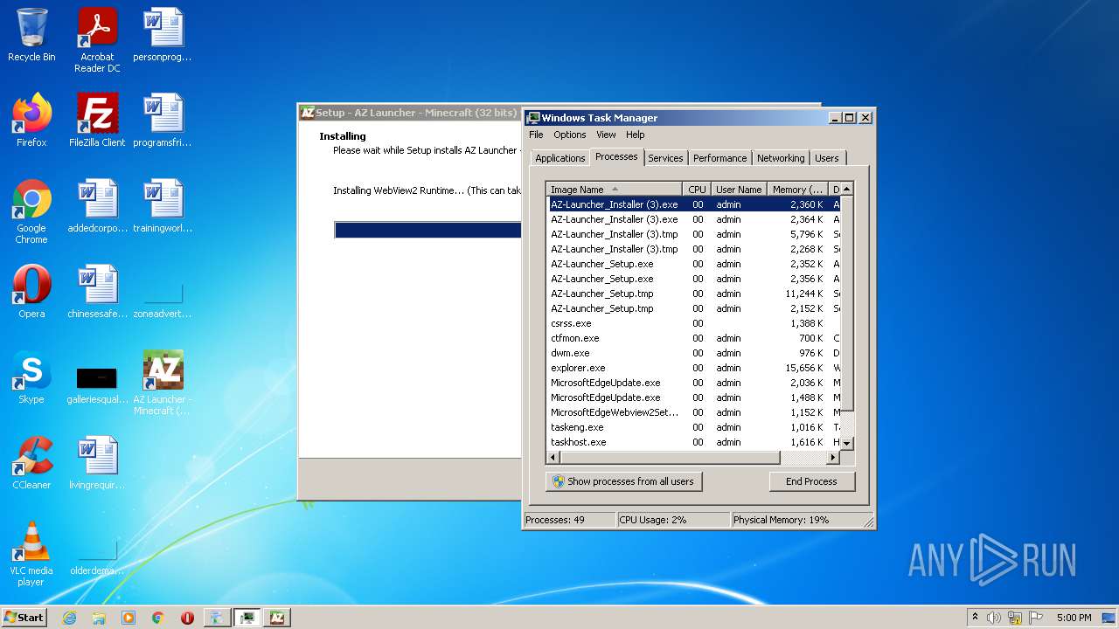Click the Opera icon in the taskbar

[187, 618]
